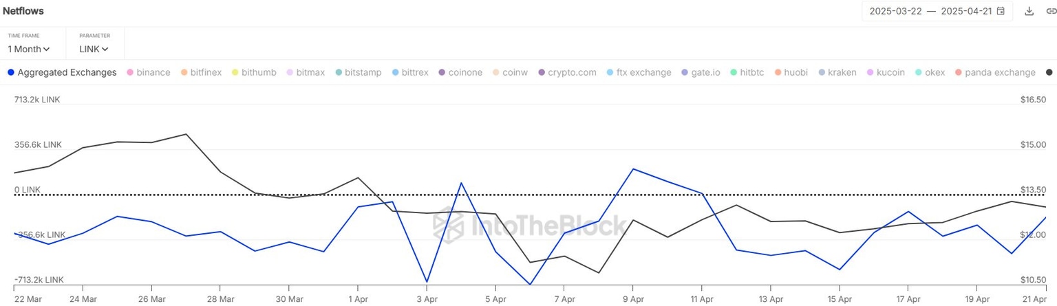Click the ftx exchange legend label
Image resolution: width=1057 pixels, height=306 pixels.
click(643, 72)
